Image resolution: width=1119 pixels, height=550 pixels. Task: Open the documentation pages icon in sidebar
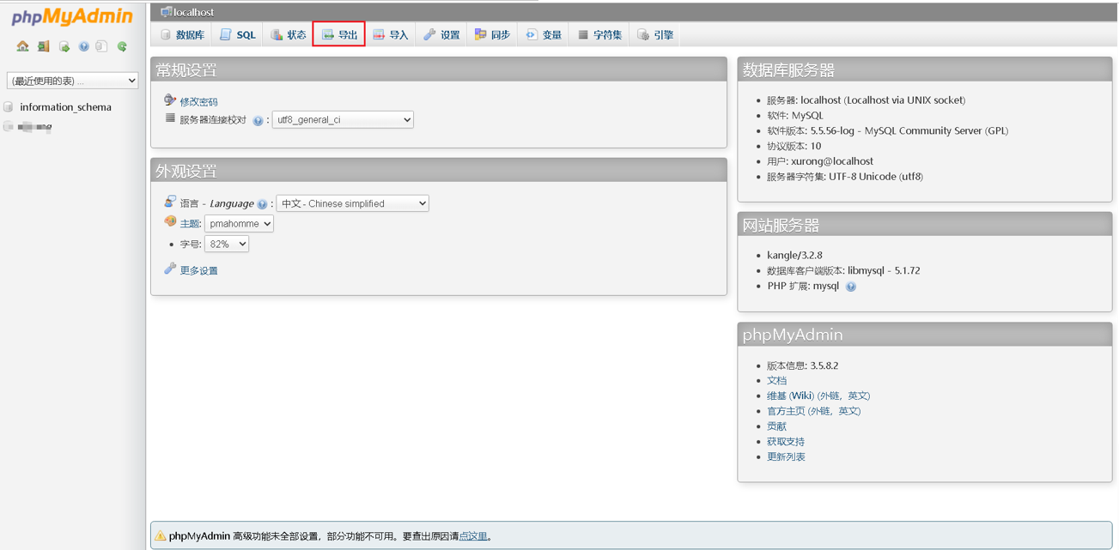pyautogui.click(x=101, y=46)
